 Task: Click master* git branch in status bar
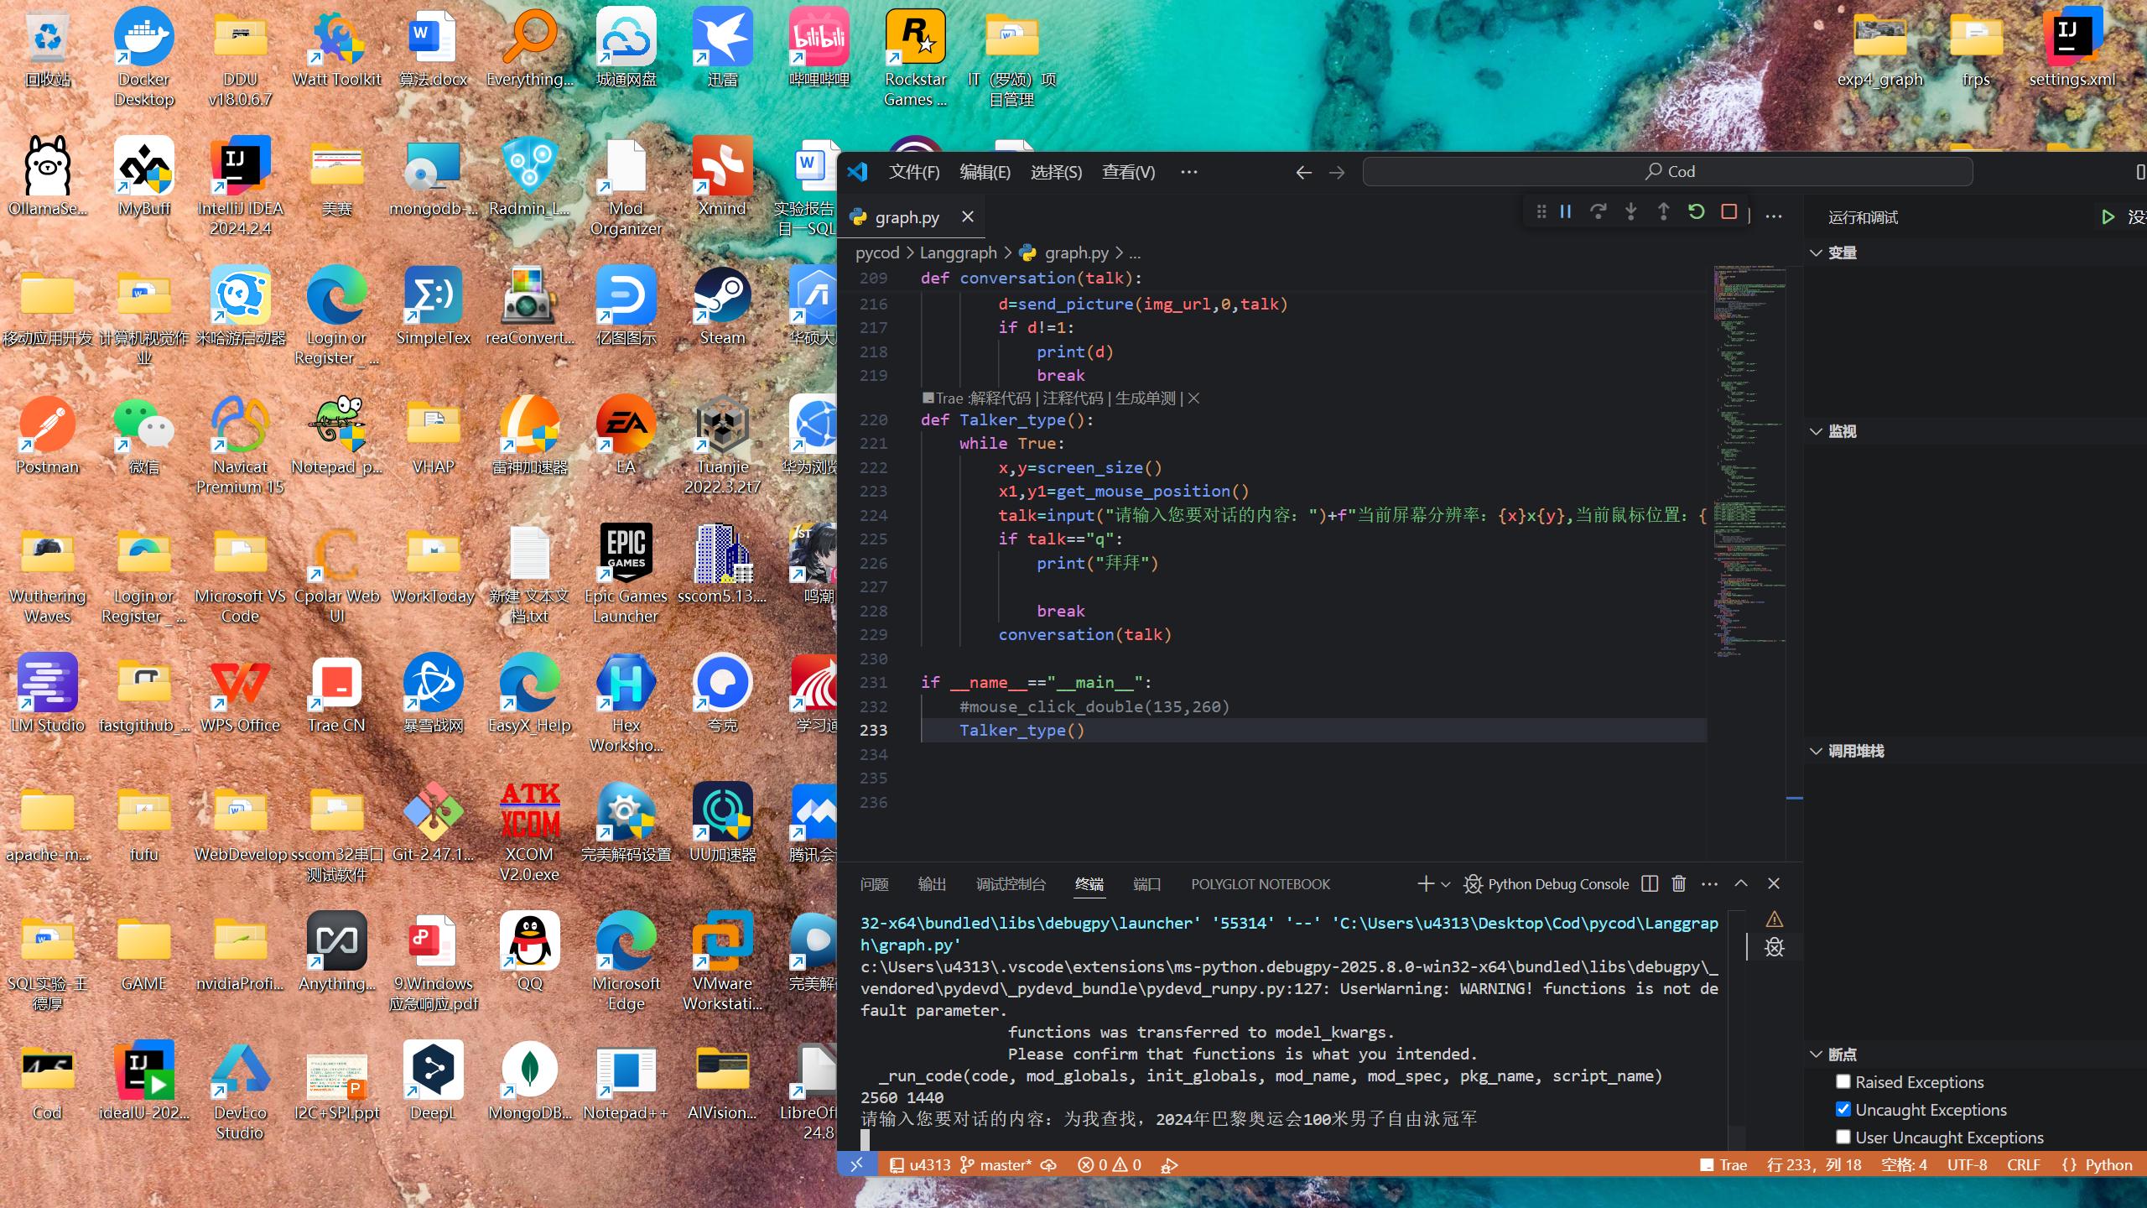click(996, 1164)
